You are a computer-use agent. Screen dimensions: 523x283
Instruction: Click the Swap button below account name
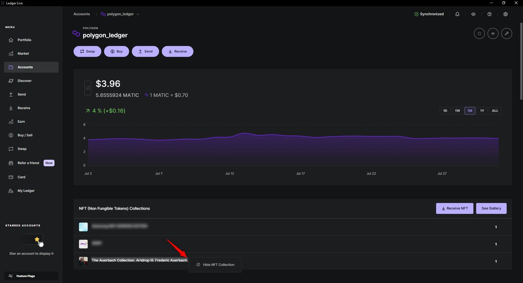click(87, 51)
